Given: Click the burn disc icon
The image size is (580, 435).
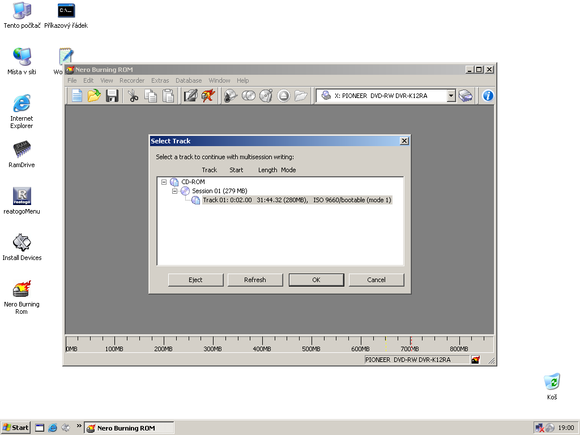Looking at the screenshot, I should [231, 96].
